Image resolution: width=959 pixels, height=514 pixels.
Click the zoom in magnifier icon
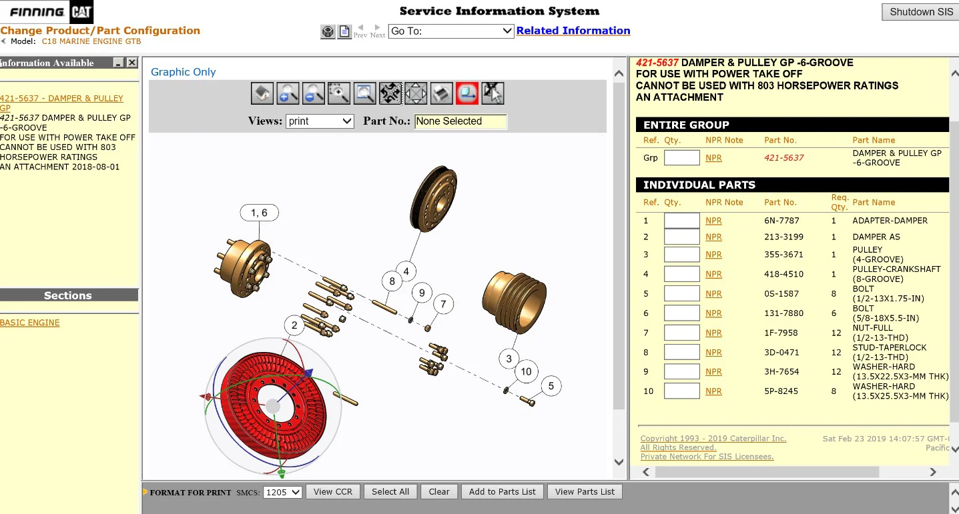pos(288,93)
